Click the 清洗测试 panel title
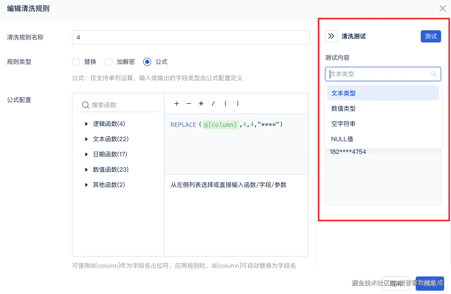This screenshot has height=294, width=451. click(x=353, y=36)
